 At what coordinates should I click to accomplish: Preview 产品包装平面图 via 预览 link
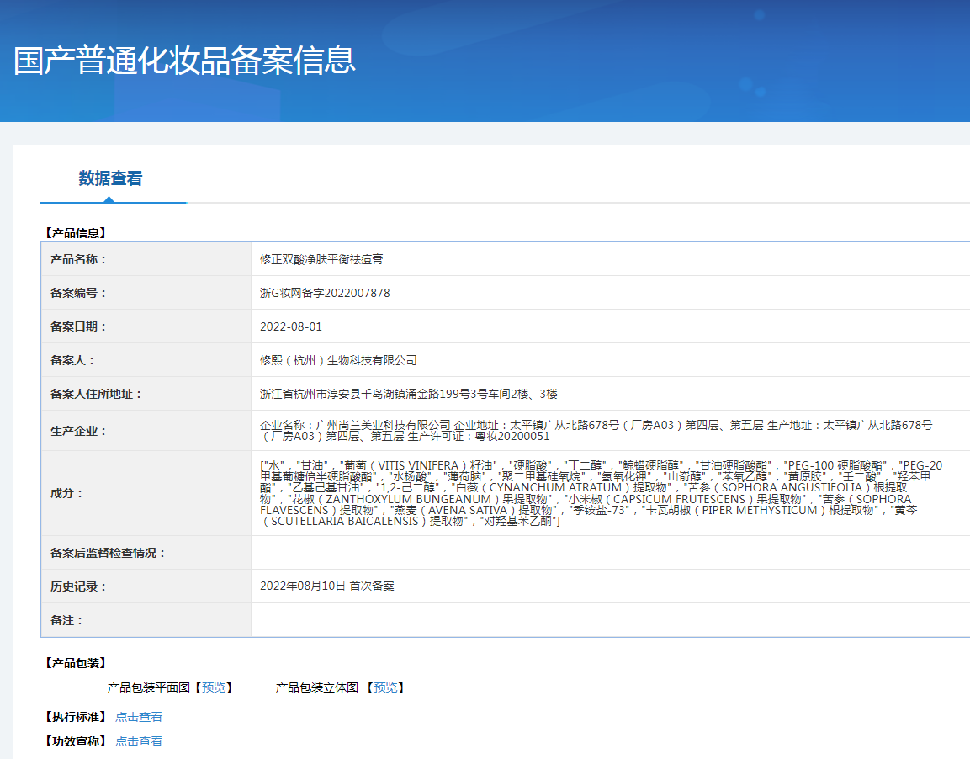(x=214, y=687)
